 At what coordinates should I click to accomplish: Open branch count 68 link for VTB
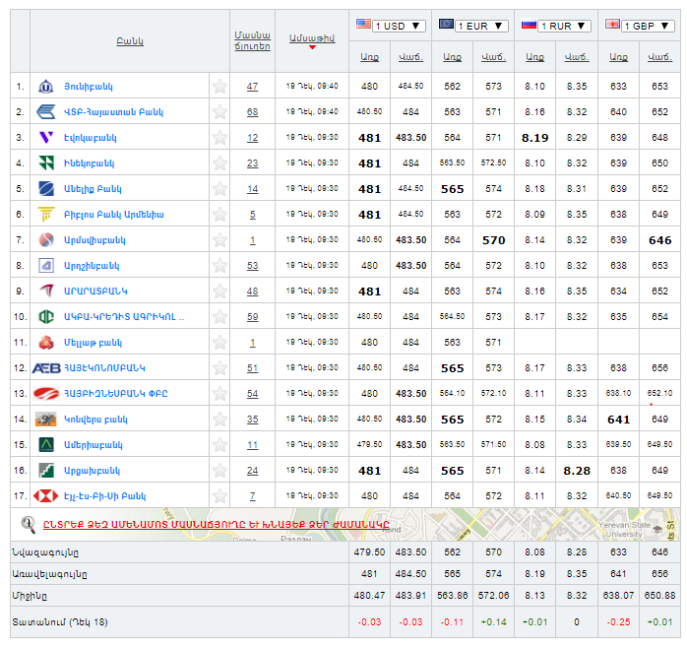pyautogui.click(x=252, y=112)
